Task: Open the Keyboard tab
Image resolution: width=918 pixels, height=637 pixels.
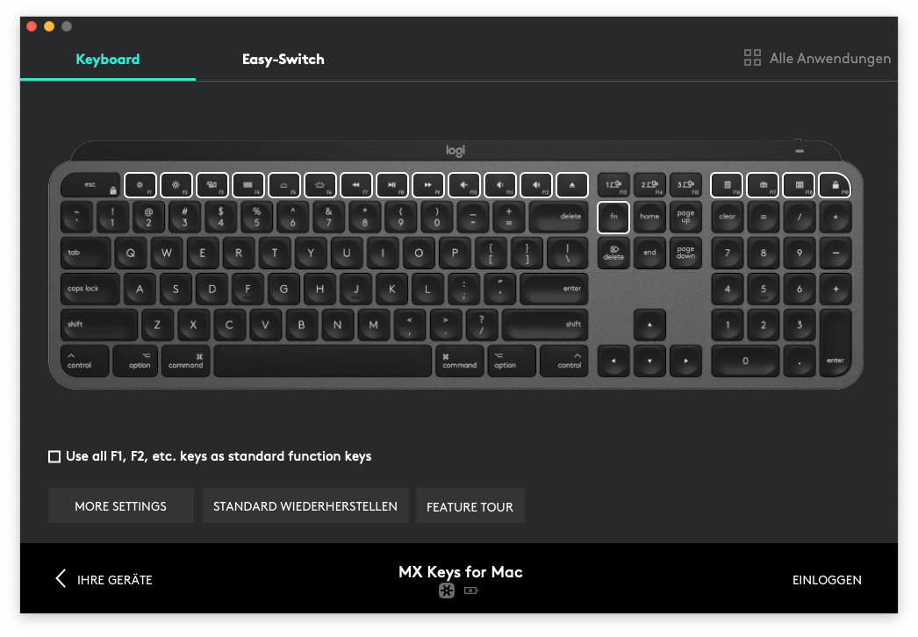Action: [x=107, y=60]
